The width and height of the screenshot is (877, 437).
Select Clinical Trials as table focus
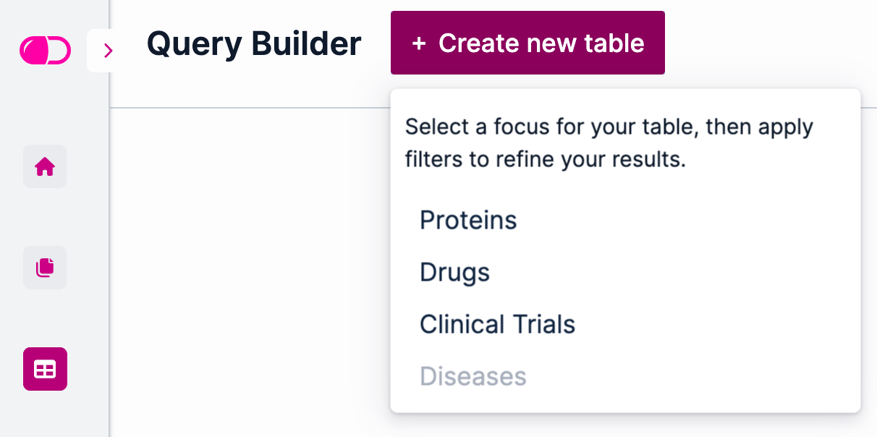pos(497,324)
